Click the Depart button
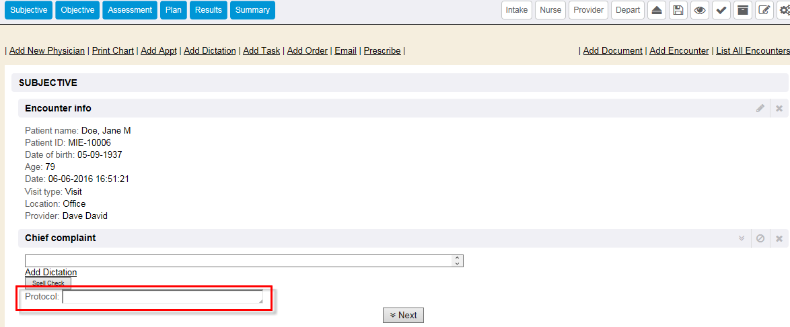This screenshot has height=327, width=790. (x=628, y=10)
